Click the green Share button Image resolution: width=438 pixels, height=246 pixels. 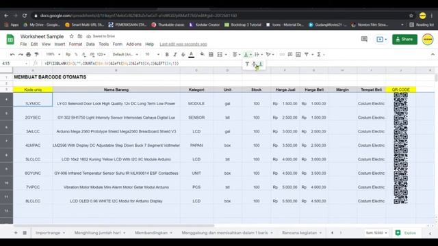pyautogui.click(x=404, y=40)
